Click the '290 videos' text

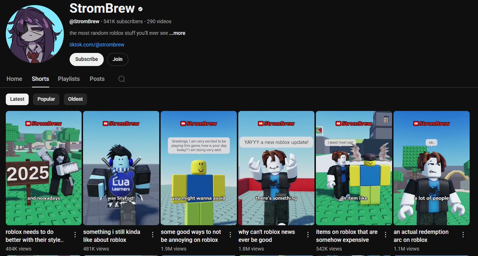(x=159, y=21)
